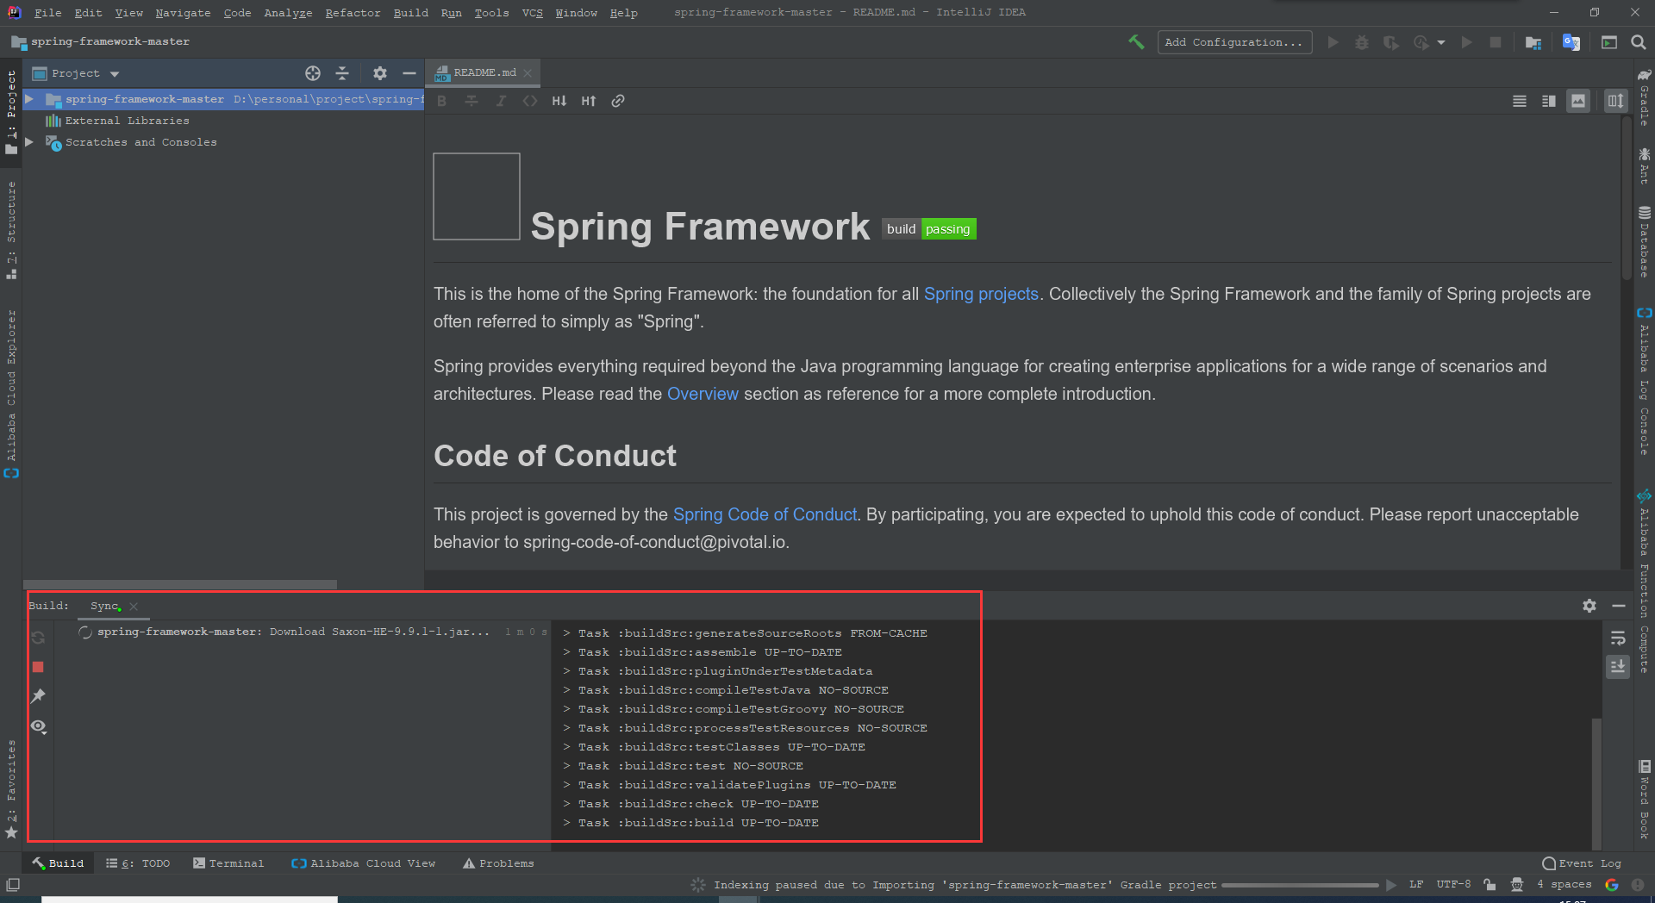Switch to editor-only view mode

1520,101
